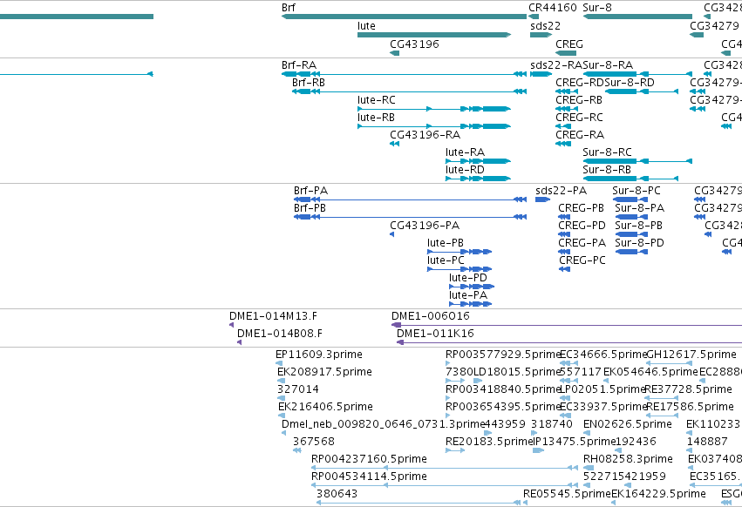Select the CREG-RC transcript label
The height and width of the screenshot is (507, 742).
(x=579, y=118)
